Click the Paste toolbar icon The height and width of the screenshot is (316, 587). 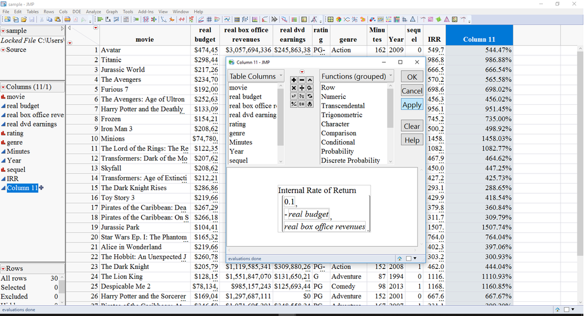[57, 19]
